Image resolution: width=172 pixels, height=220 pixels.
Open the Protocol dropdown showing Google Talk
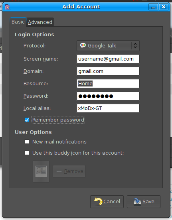point(108,45)
